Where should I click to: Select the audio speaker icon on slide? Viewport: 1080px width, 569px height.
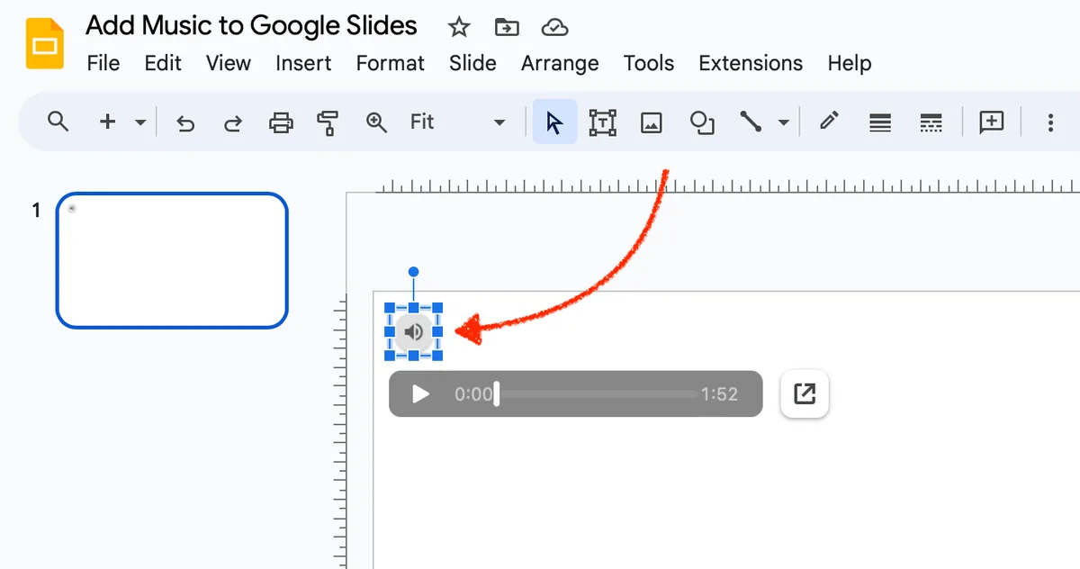(x=414, y=332)
